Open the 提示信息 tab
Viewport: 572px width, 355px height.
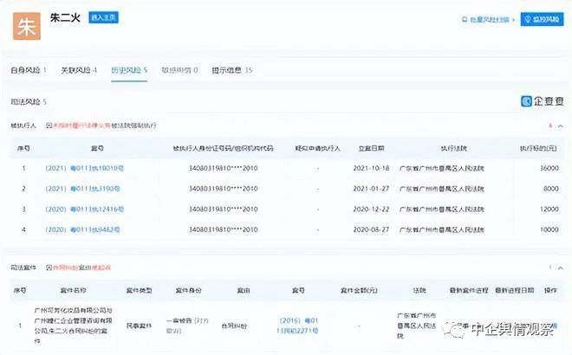pyautogui.click(x=231, y=69)
